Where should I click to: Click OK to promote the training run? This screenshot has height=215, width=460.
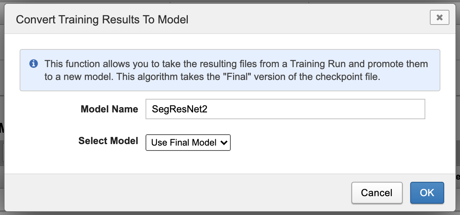coord(427,193)
